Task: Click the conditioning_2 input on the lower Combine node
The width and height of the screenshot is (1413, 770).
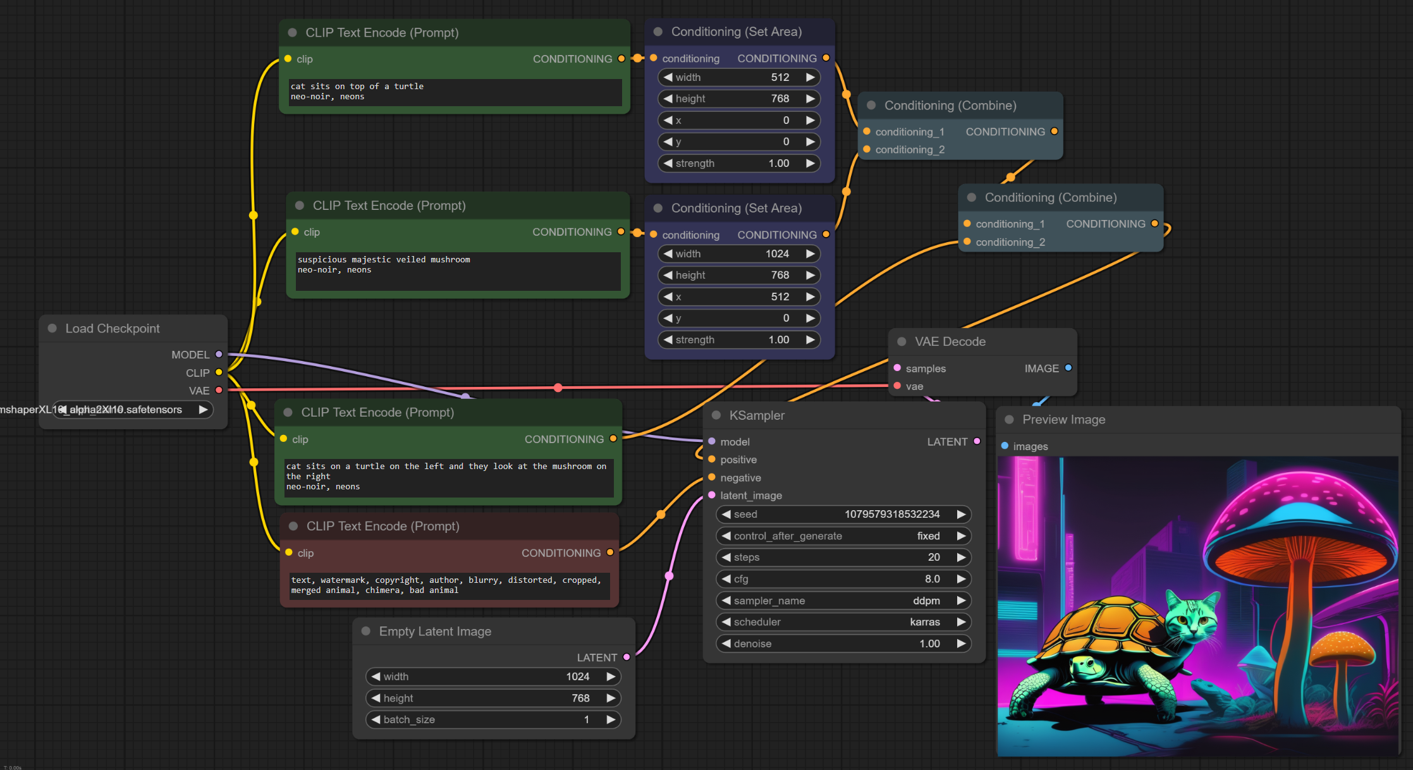Action: tap(967, 241)
